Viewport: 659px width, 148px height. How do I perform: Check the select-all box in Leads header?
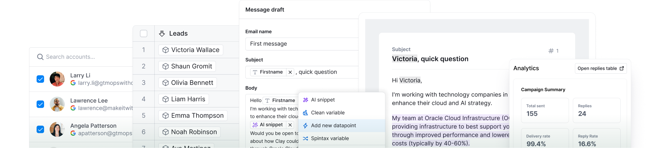[x=144, y=34]
